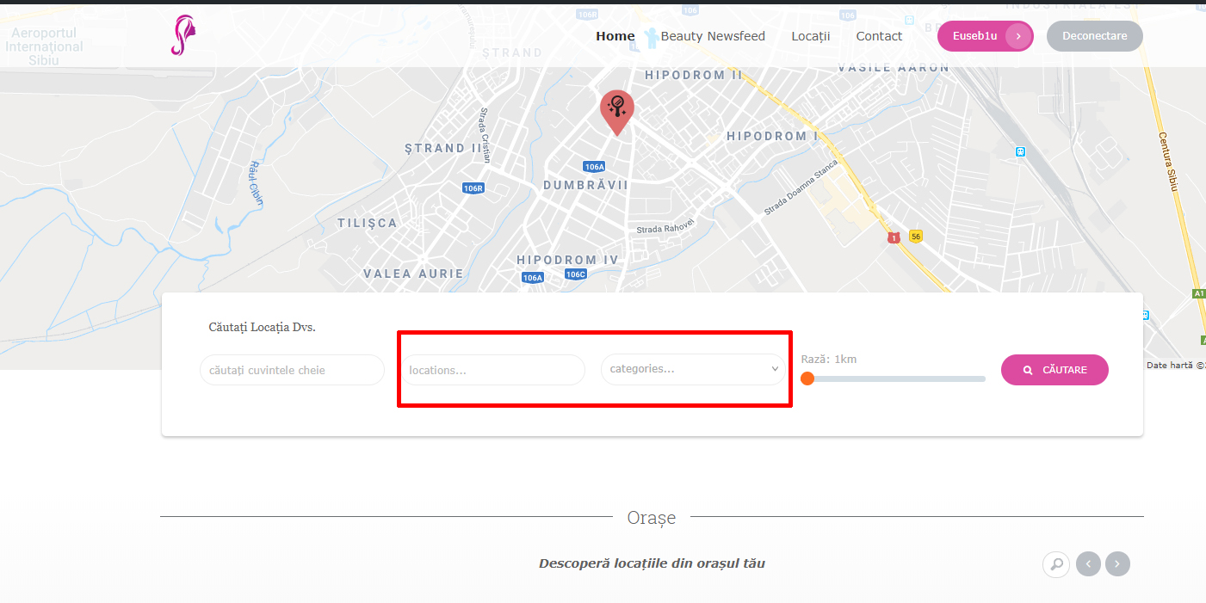Open the Home menu item

pos(615,36)
